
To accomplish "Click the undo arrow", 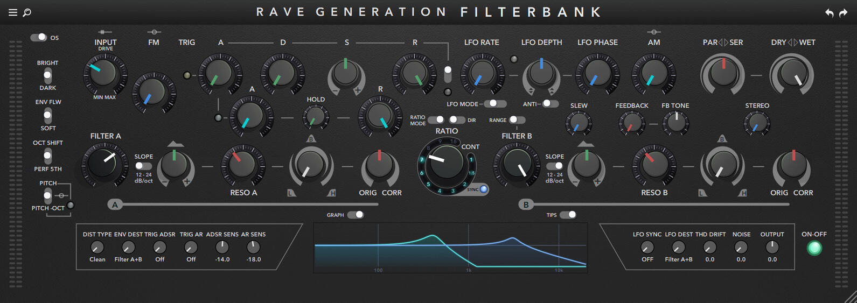I will click(x=830, y=13).
